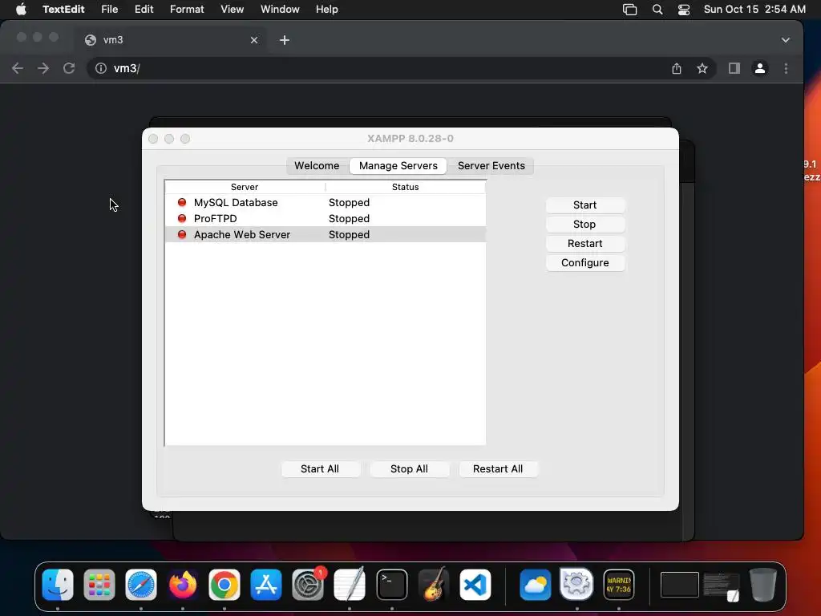Open the Weather app in the Dock
Image resolution: width=821 pixels, height=616 pixels.
click(535, 584)
